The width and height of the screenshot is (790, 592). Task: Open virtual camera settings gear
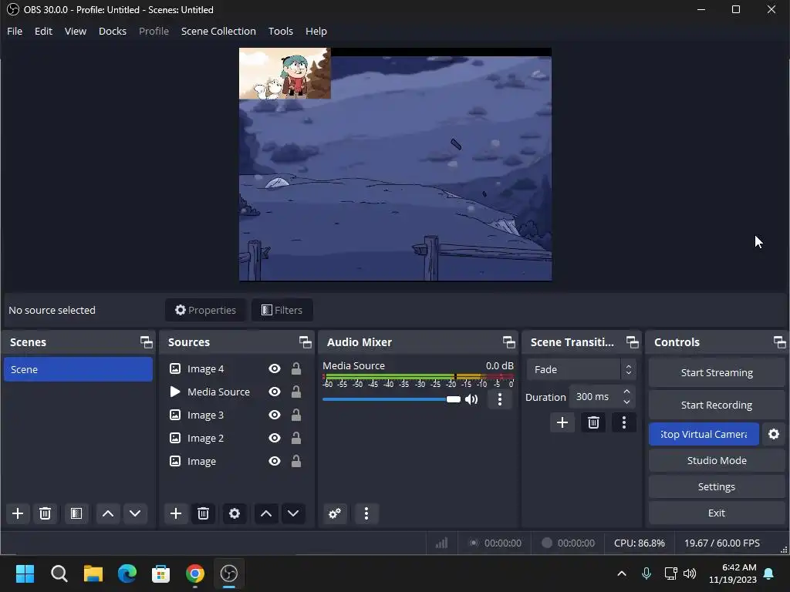774,434
